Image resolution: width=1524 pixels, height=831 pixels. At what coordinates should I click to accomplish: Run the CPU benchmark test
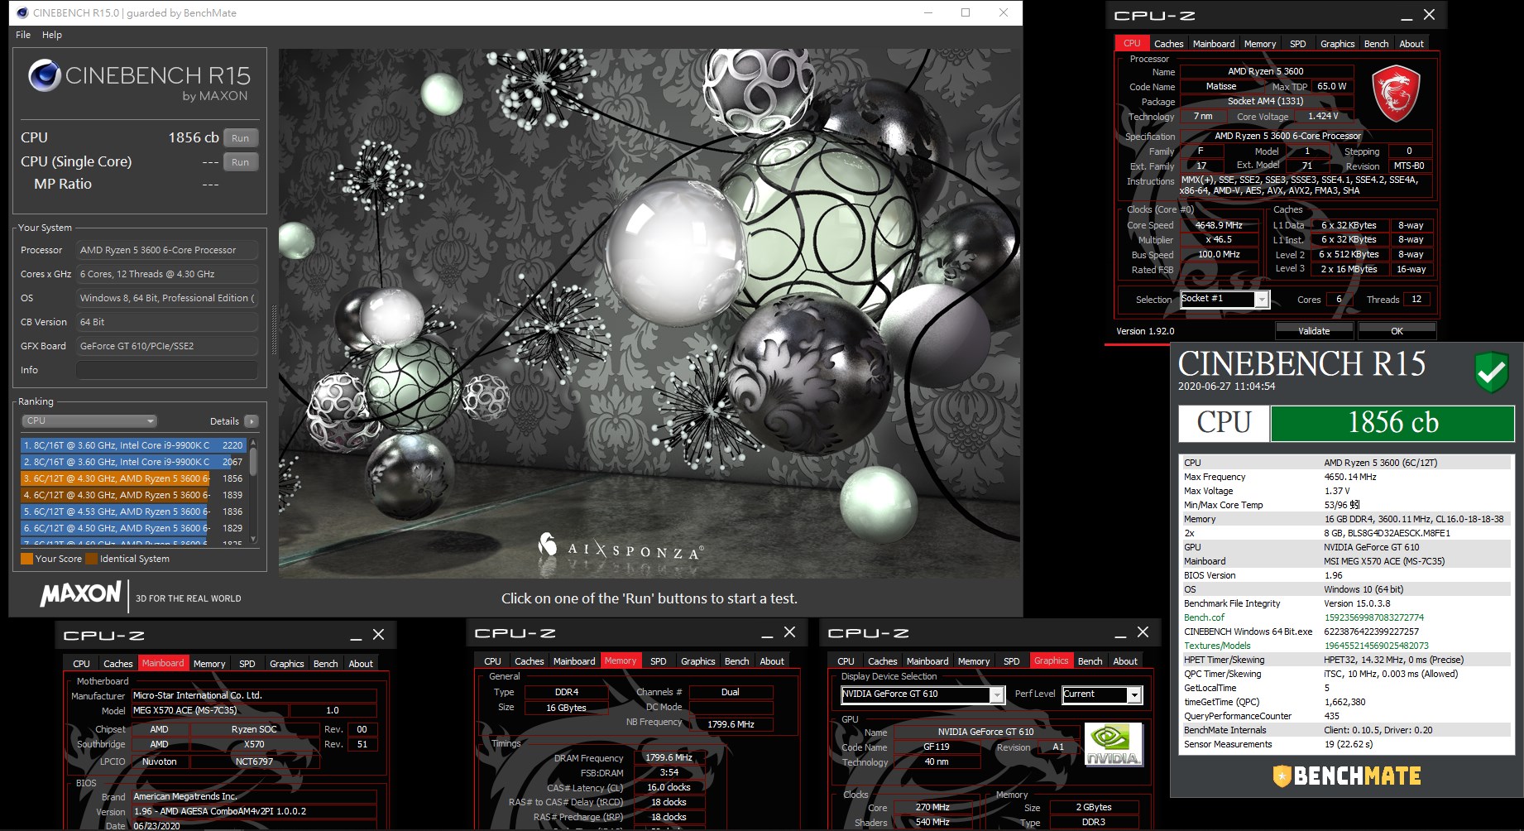(x=240, y=138)
